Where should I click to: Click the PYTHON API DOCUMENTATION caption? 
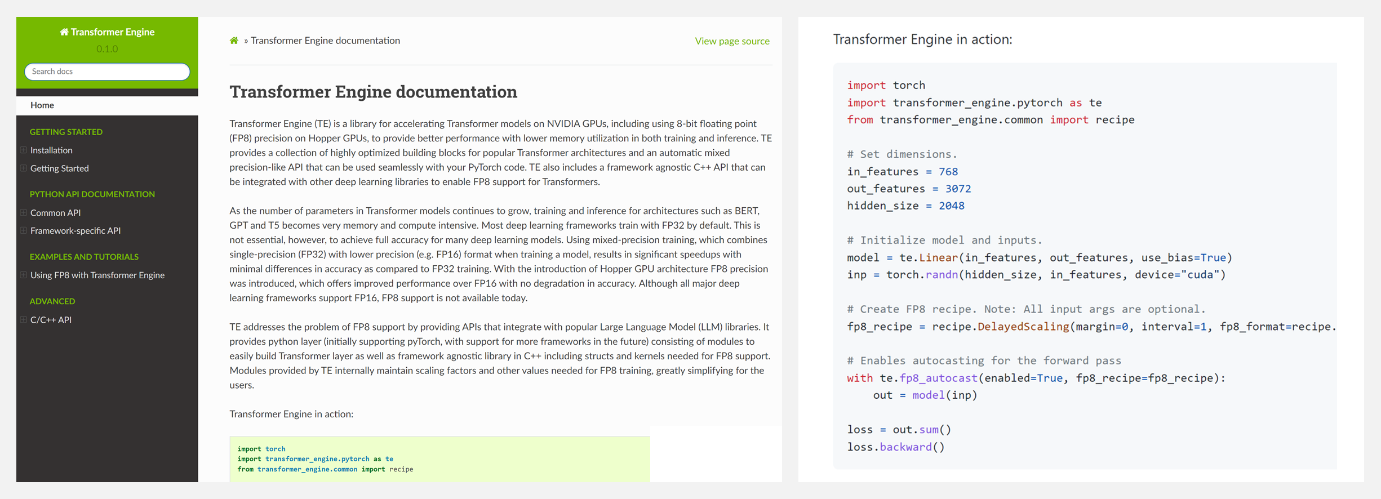(92, 194)
